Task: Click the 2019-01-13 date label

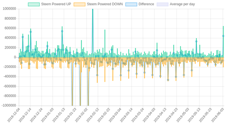Action: [59, 115]
